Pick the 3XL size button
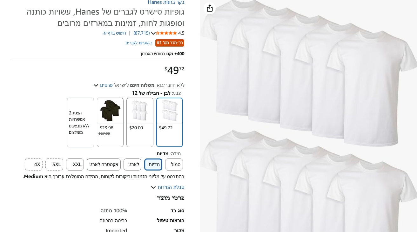Image resolution: width=417 pixels, height=232 pixels. 54,164
